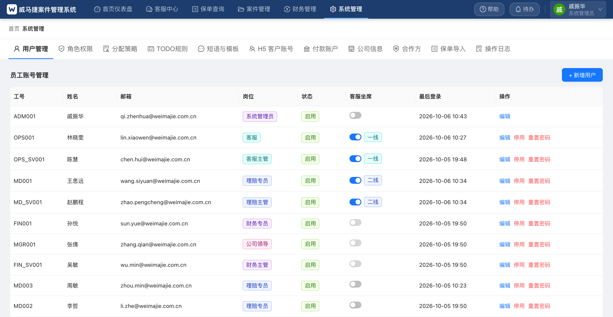The height and width of the screenshot is (317, 613).
Task: Click 停用 for 孙悦
Action: [519, 223]
